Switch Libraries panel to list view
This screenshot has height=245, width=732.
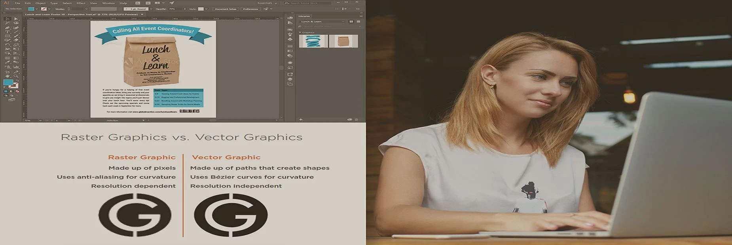tap(358, 22)
